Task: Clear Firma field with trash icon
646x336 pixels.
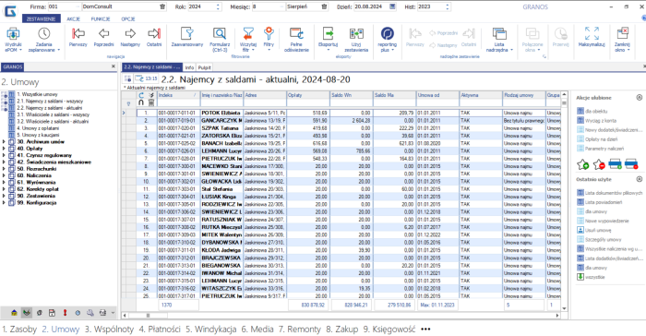Action: 162,7
